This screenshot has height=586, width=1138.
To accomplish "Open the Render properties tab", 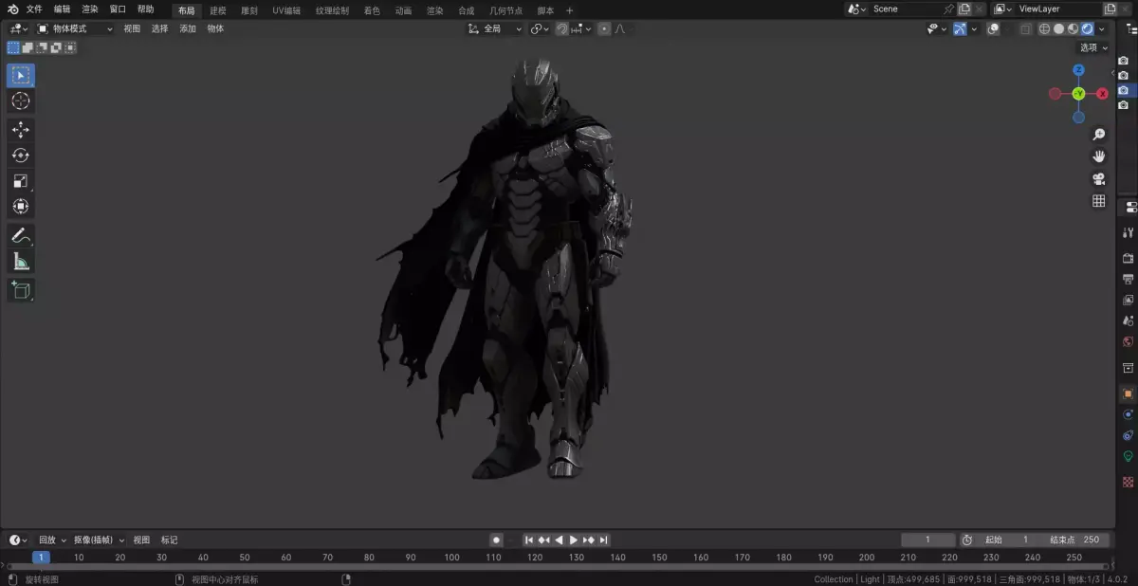I will (1129, 258).
